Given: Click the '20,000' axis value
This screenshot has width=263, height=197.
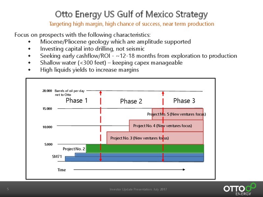Looking at the screenshot, I should click(47, 91).
